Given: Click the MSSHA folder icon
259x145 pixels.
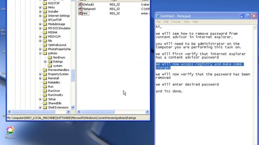Looking at the screenshot, I should 45,32.
